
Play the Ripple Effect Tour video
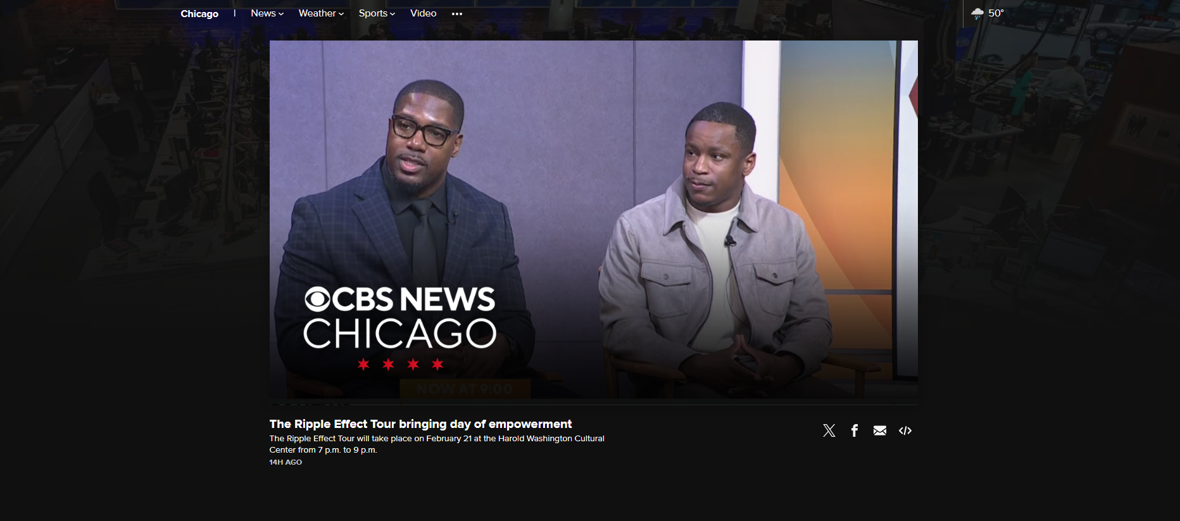593,220
